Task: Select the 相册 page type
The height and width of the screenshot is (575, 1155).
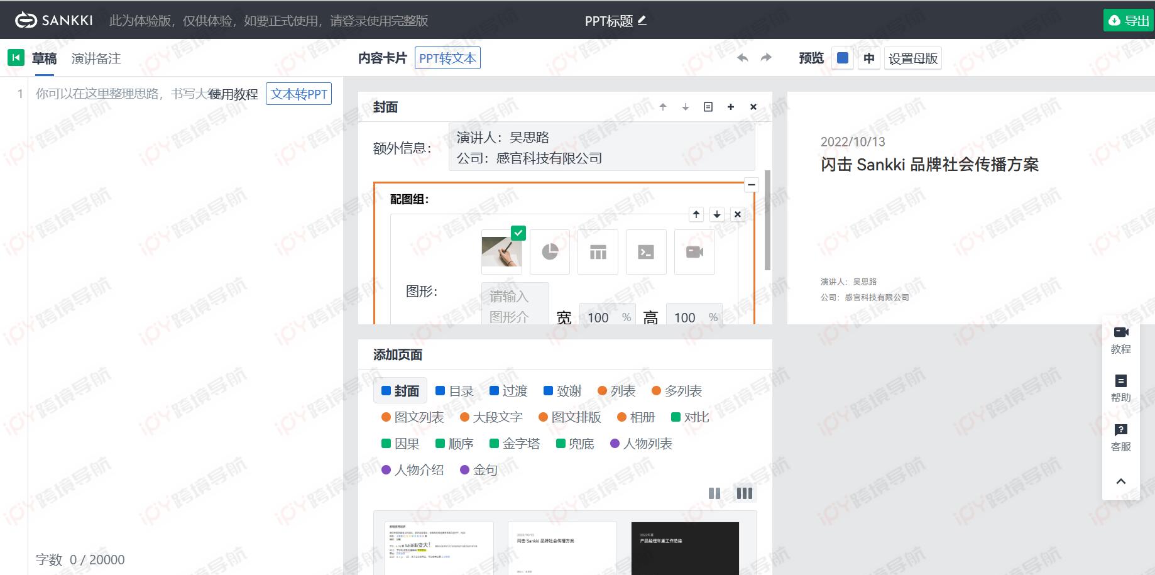Action: pyautogui.click(x=636, y=417)
